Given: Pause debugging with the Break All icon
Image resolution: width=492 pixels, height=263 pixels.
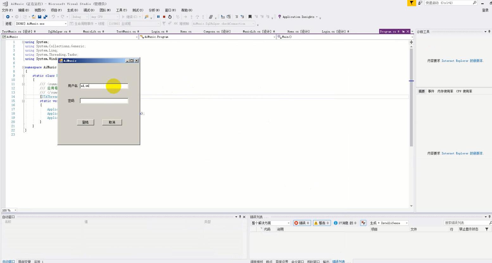Looking at the screenshot, I should point(158,17).
